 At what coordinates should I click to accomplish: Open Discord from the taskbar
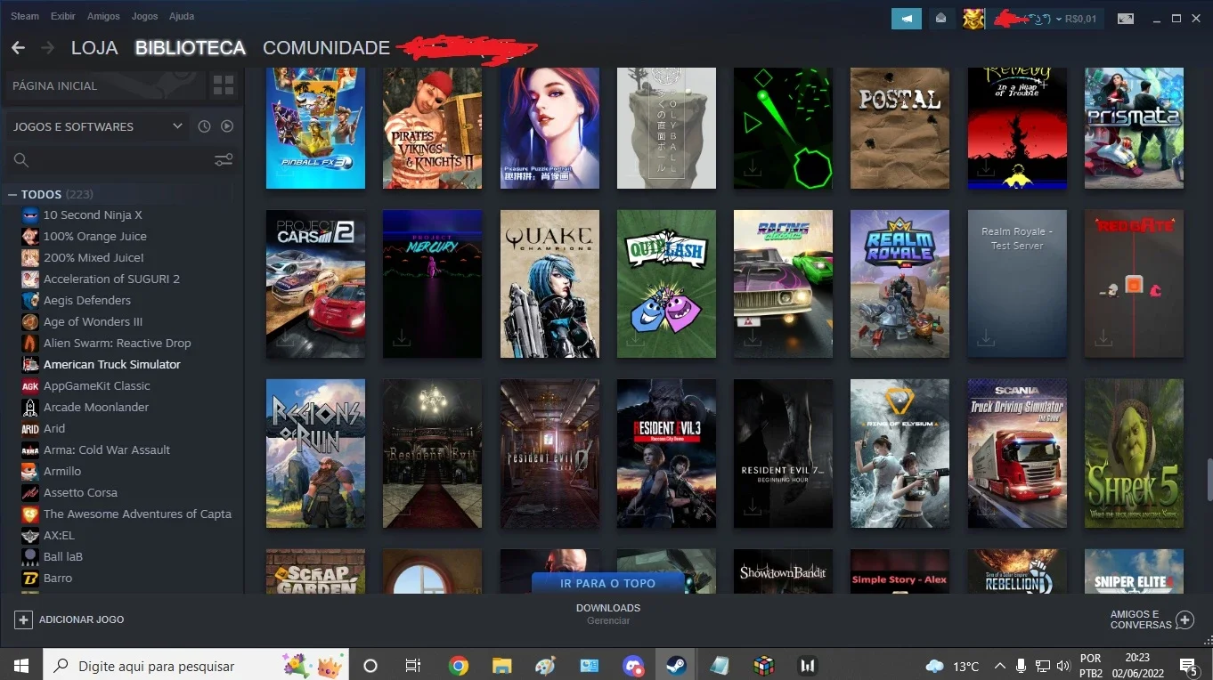(x=633, y=665)
